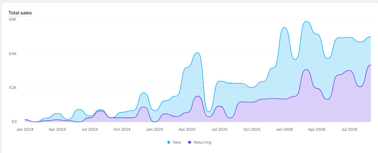Click the purple Returning legend dot

click(x=190, y=142)
